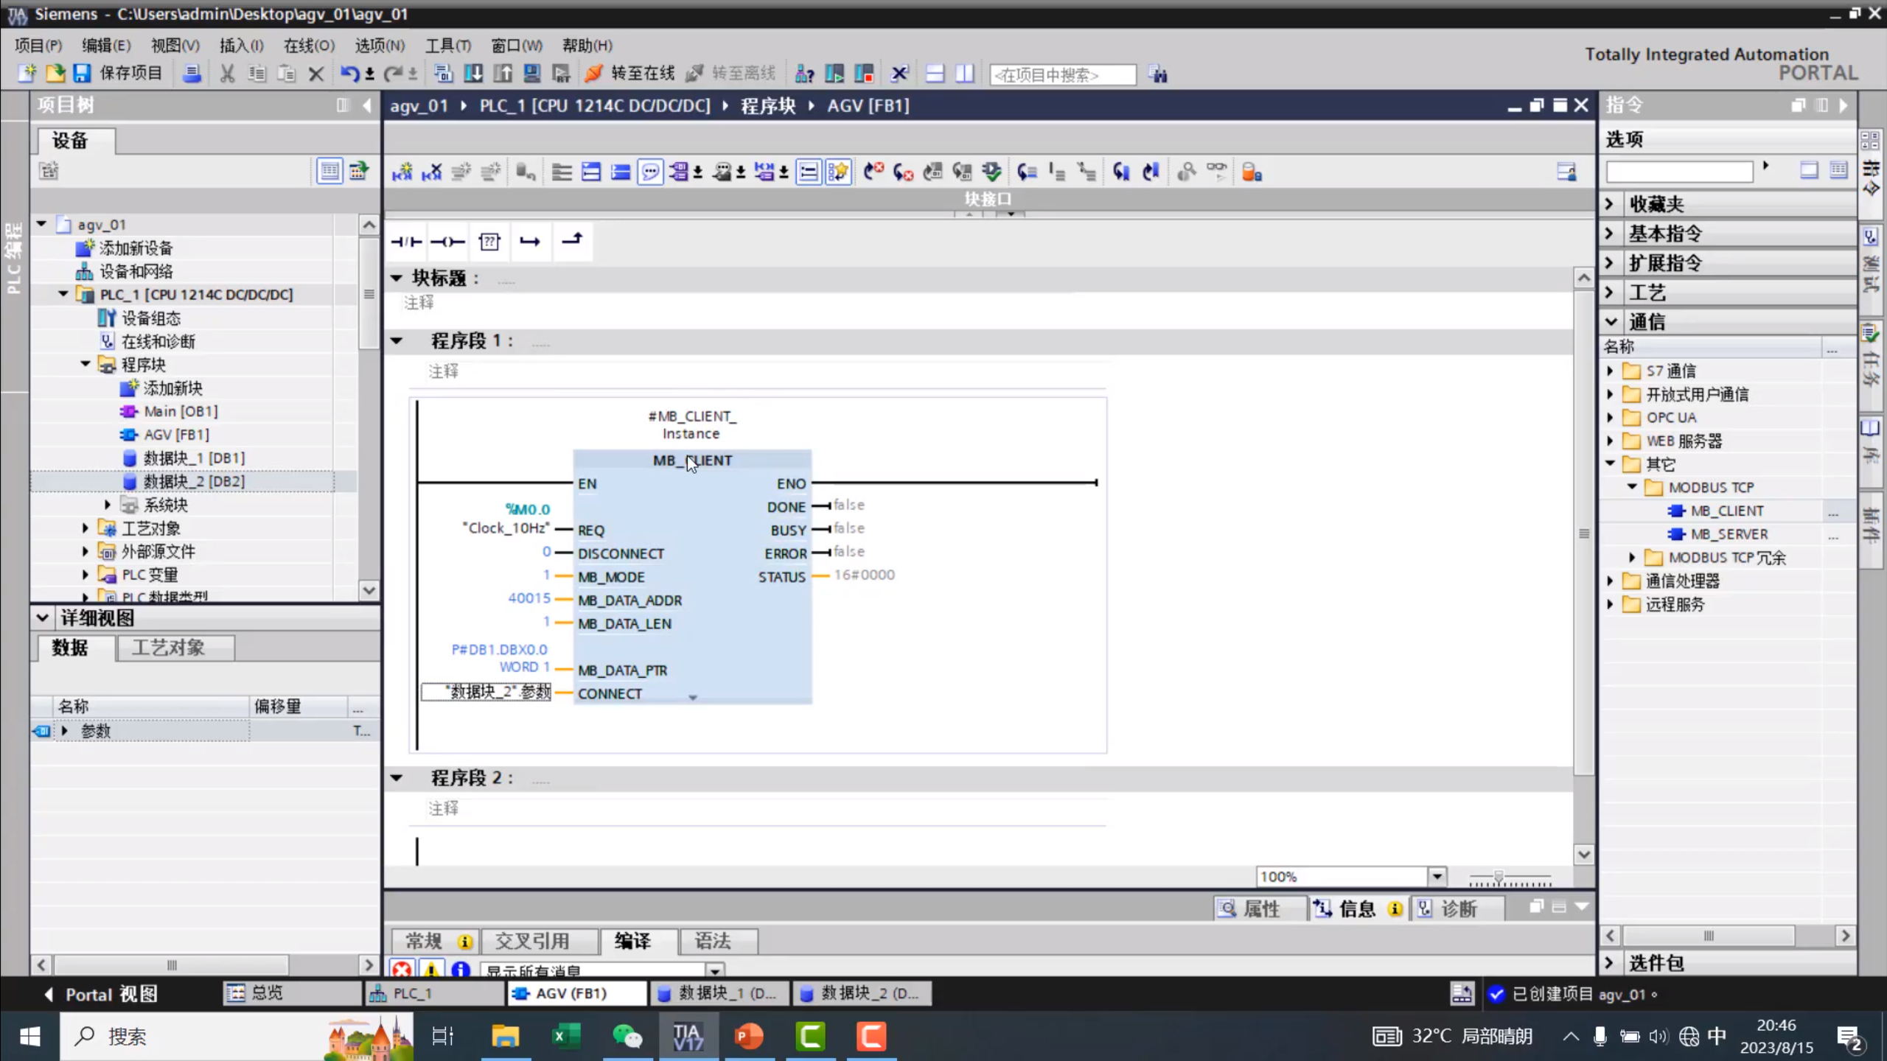Image resolution: width=1887 pixels, height=1061 pixels.
Task: Collapse the 详细视图 panel
Action: point(43,618)
